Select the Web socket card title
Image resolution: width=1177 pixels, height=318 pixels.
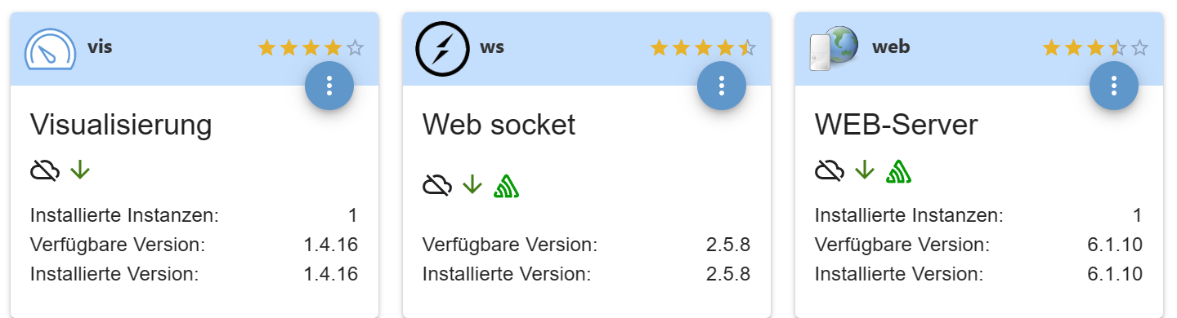[499, 125]
